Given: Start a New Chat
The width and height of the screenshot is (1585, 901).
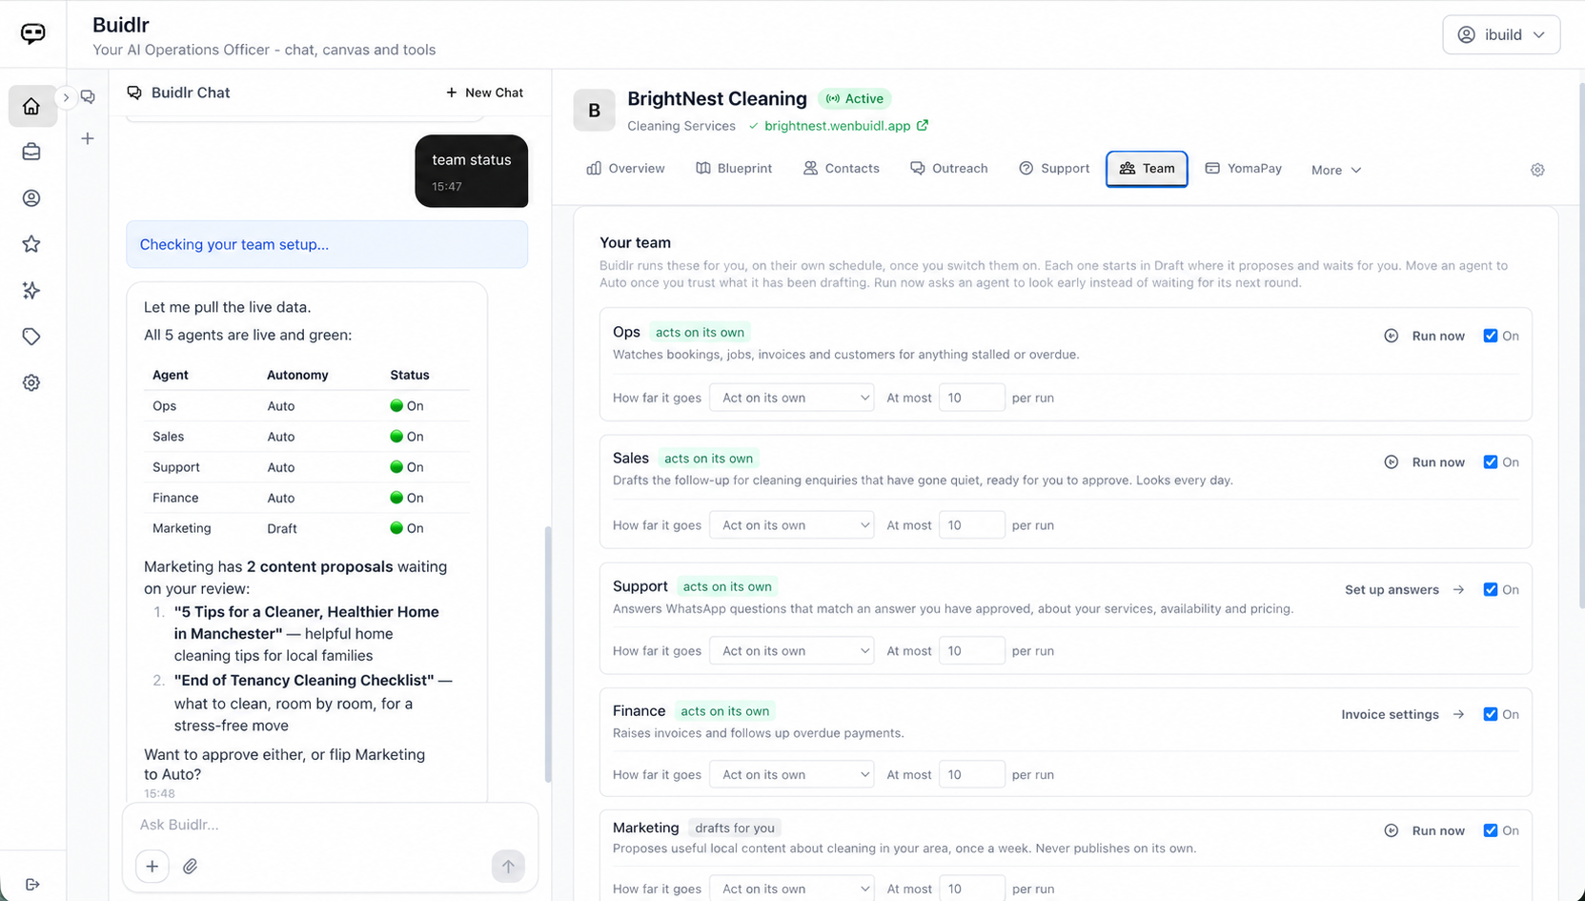Looking at the screenshot, I should tap(484, 92).
